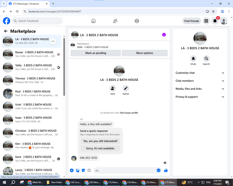Mute the conversation with bell icon

[193, 59]
